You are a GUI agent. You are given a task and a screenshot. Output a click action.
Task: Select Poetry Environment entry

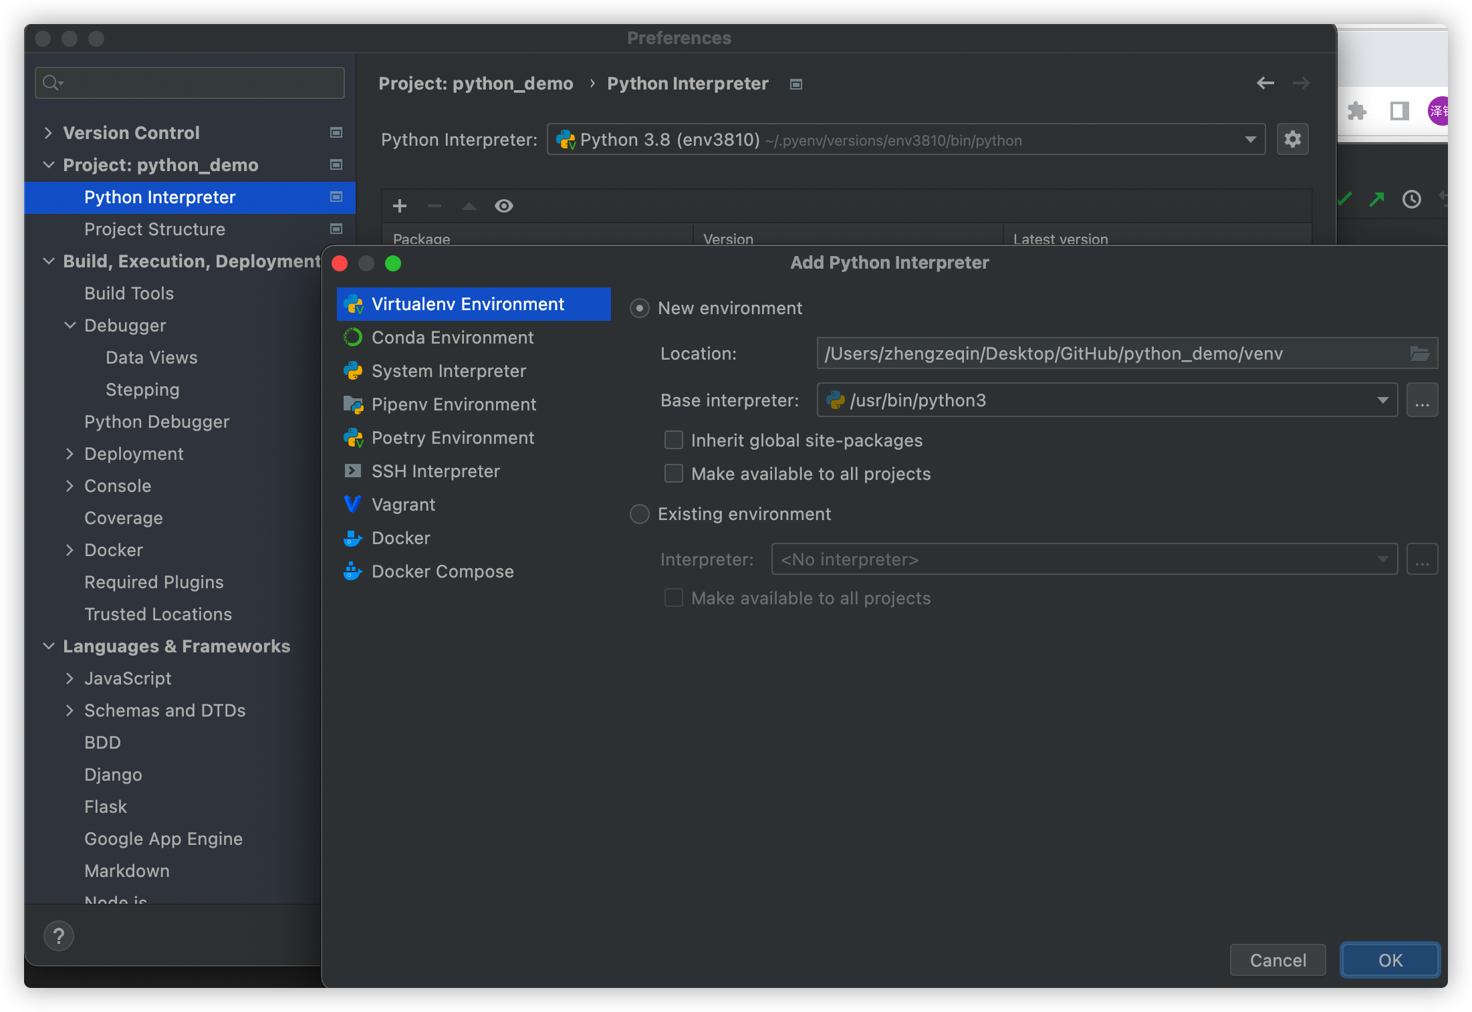[x=473, y=438]
